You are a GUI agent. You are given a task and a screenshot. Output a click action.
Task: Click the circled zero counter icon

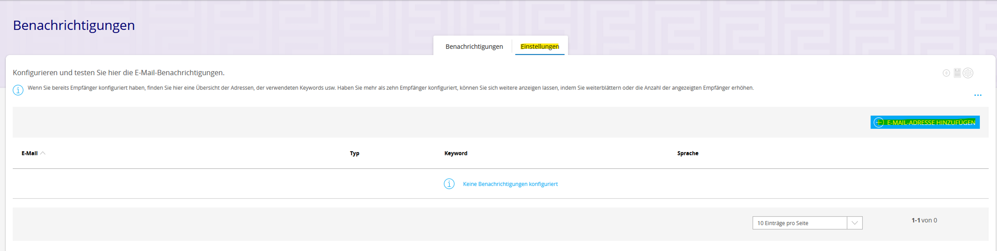(946, 73)
